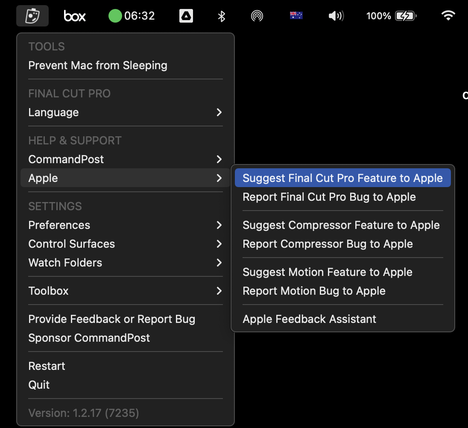Select Report Final Cut Pro Bug to Apple

[342, 197]
